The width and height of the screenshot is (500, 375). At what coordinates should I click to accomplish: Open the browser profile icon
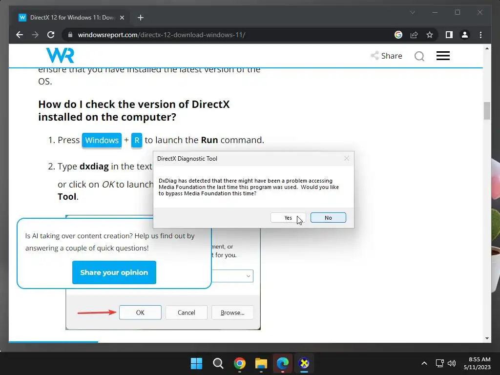click(x=465, y=35)
